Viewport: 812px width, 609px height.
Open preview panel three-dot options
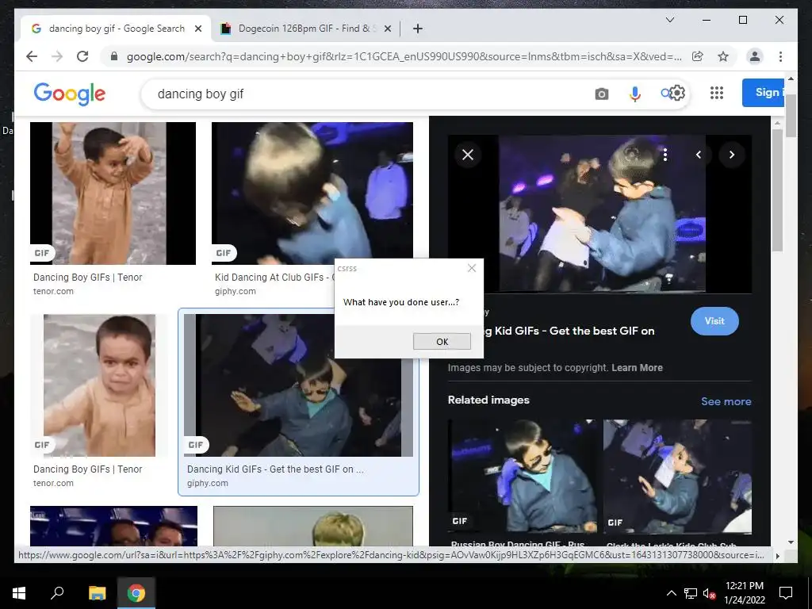pos(665,155)
